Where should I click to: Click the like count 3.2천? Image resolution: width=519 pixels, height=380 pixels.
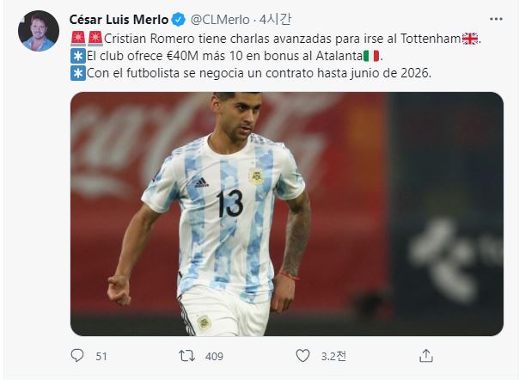pyautogui.click(x=333, y=356)
